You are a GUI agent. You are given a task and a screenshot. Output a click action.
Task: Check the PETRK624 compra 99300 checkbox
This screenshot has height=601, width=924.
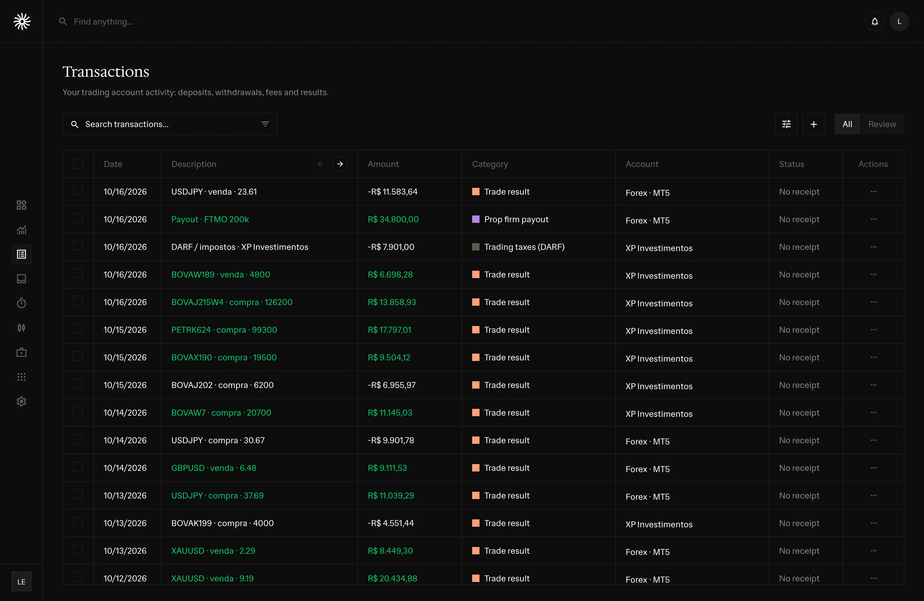pos(78,328)
